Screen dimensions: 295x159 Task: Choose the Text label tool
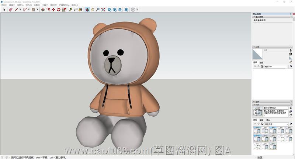[76, 10]
